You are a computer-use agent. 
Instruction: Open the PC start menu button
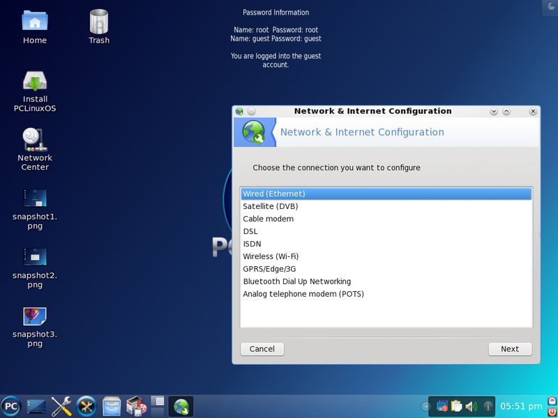click(x=10, y=406)
